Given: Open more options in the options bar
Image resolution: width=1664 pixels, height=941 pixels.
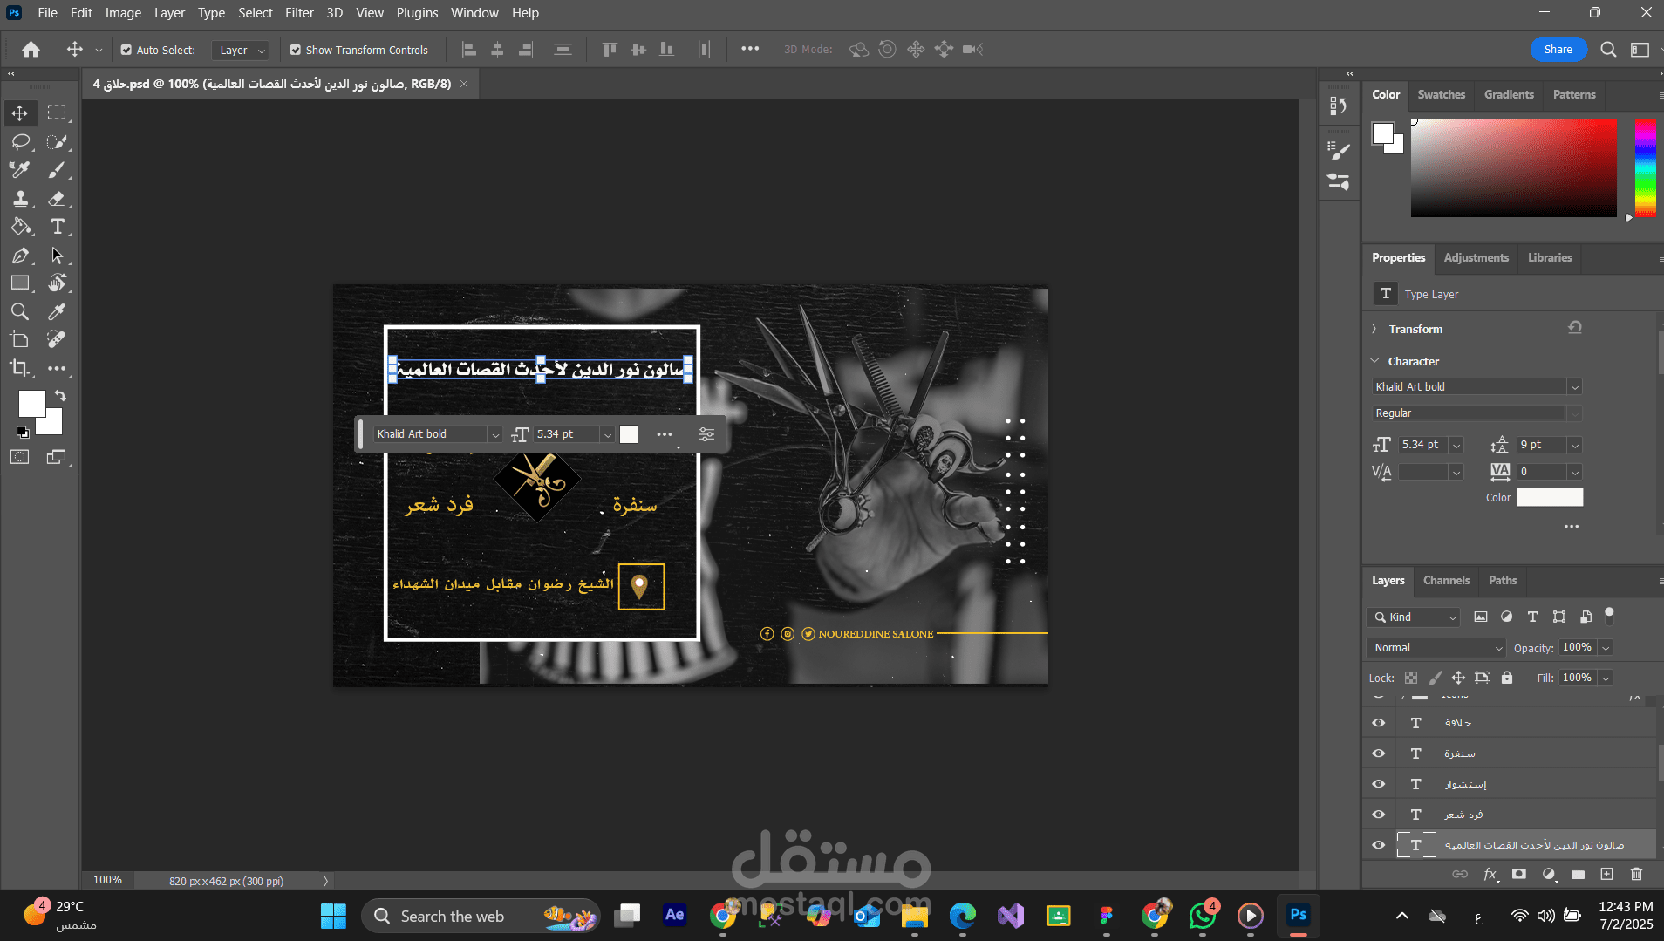Looking at the screenshot, I should click(x=750, y=49).
